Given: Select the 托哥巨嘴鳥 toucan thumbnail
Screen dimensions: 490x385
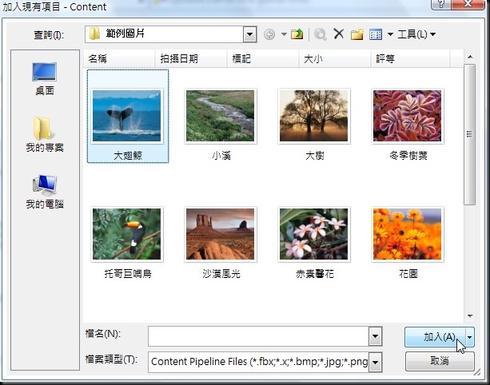Looking at the screenshot, I should (127, 234).
